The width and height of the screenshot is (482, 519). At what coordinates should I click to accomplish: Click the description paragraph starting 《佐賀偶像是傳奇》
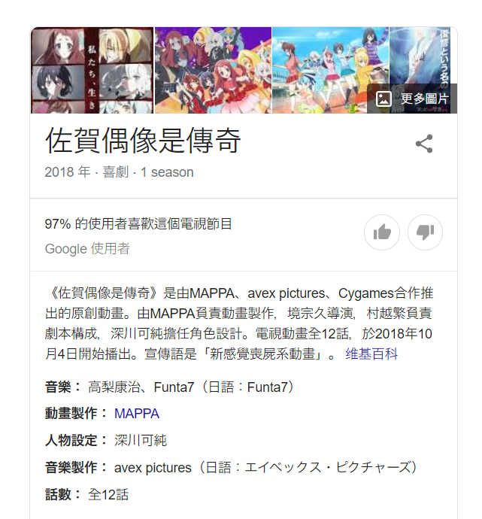[239, 323]
